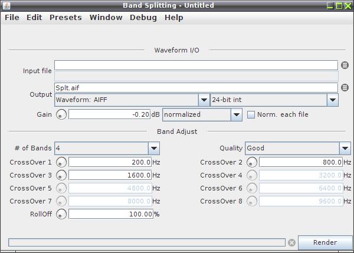Click the Output field containing Splt.aif

pos(196,87)
